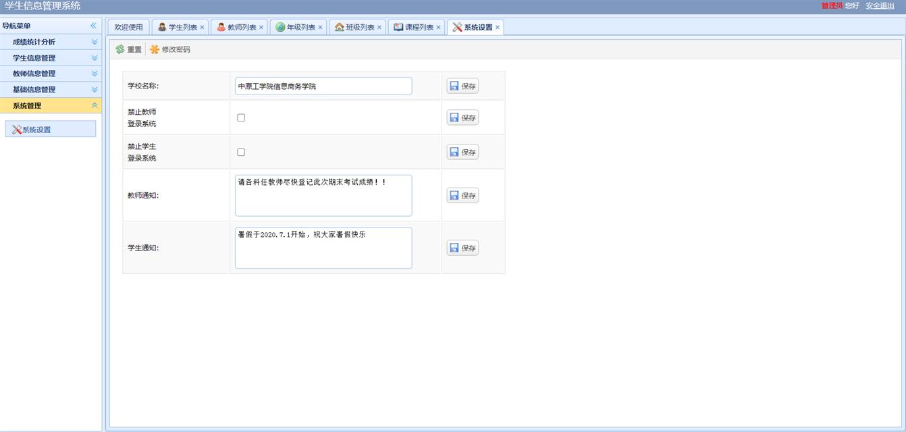Click the 学生信息管理系统 title text
Image resolution: width=906 pixels, height=432 pixels.
[x=43, y=6]
